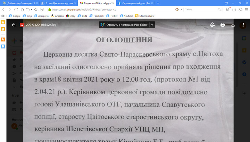This screenshot has width=250, height=142.
Task: Download the image file
Action: (x=233, y=25)
